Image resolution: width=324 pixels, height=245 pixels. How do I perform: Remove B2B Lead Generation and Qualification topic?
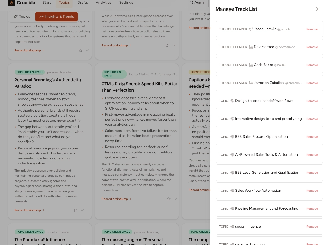click(x=312, y=173)
